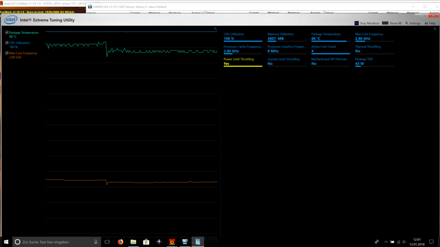Open the Settings menu in Intel XTU
440x247 pixels.
pyautogui.click(x=413, y=23)
